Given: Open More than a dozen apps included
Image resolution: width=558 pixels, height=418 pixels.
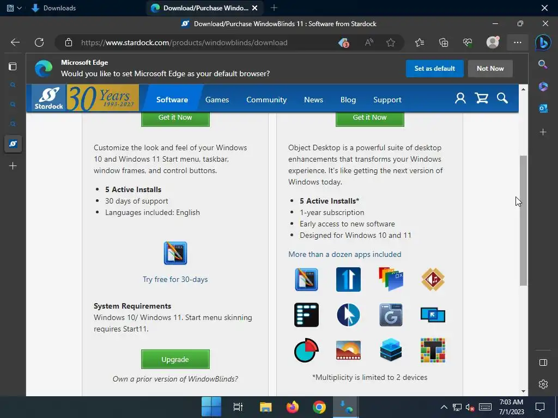Looking at the screenshot, I should tap(344, 255).
